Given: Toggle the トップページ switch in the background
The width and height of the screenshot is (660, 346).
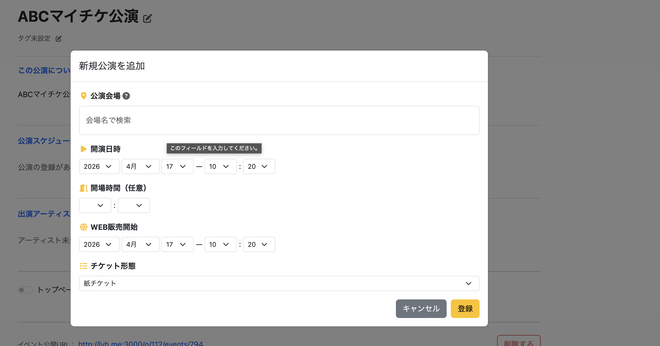Looking at the screenshot, I should [x=25, y=290].
